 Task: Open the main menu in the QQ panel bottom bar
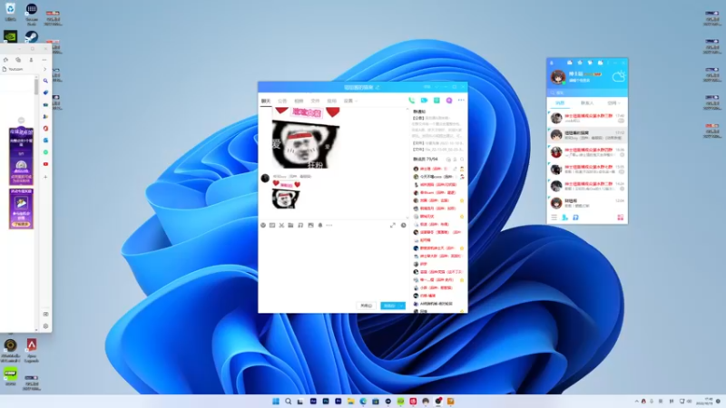coord(554,218)
